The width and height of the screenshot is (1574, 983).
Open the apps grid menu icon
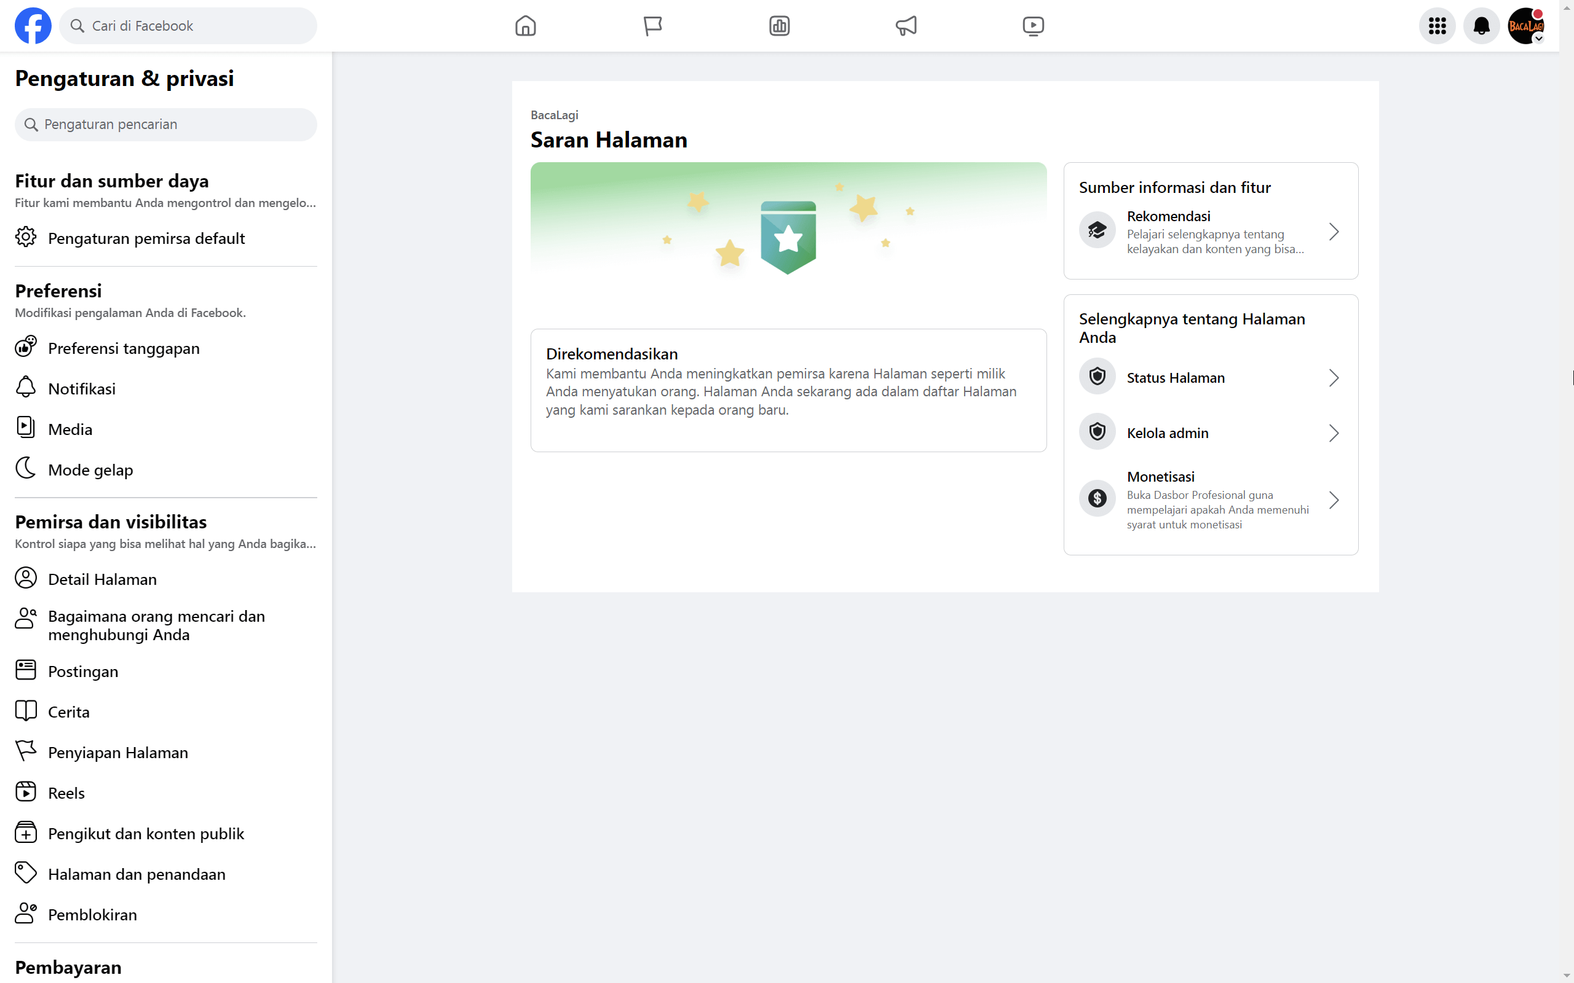click(x=1438, y=25)
